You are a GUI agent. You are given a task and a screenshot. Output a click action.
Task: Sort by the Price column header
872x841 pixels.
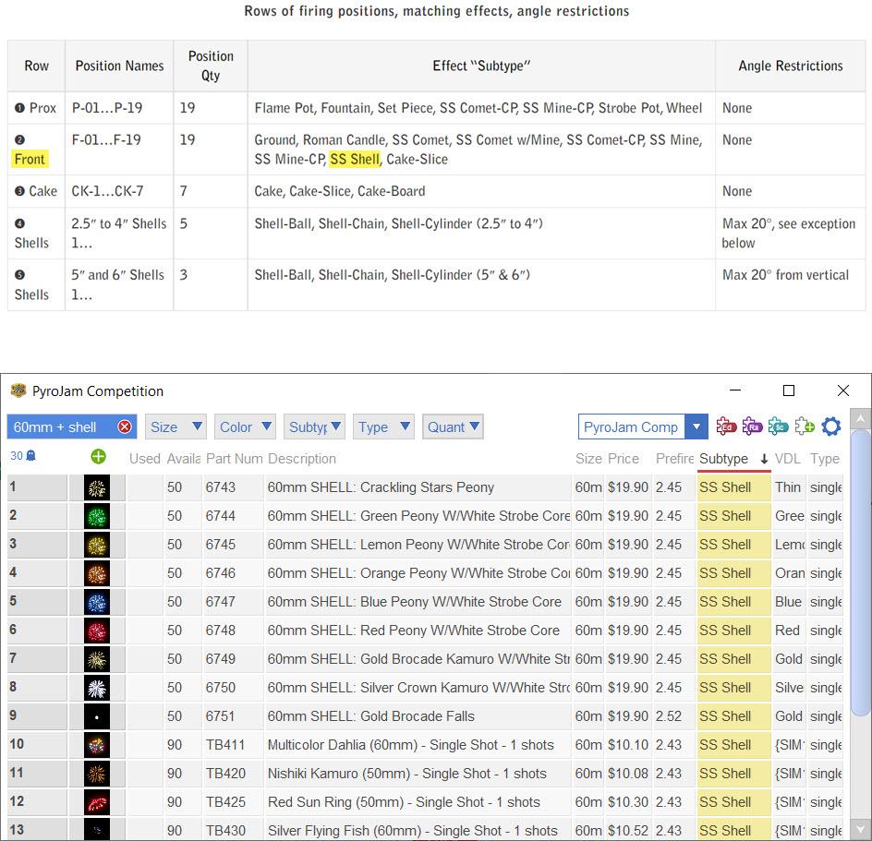[624, 459]
